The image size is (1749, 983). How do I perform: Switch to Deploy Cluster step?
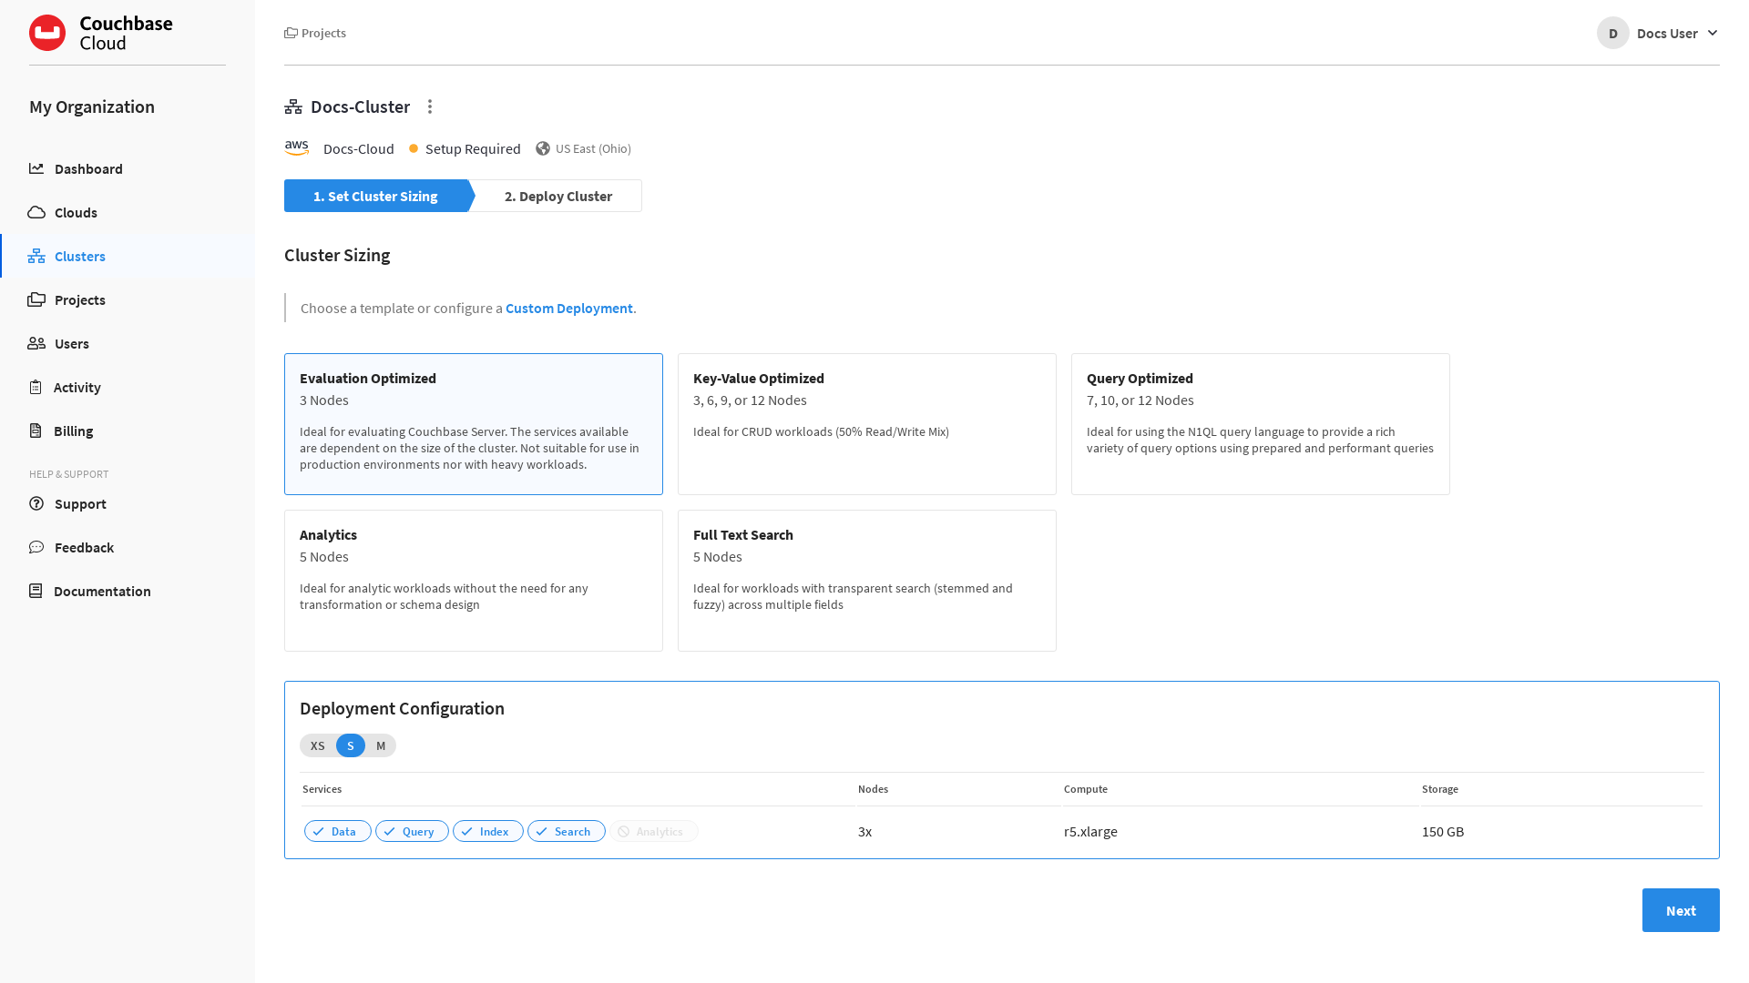557,196
